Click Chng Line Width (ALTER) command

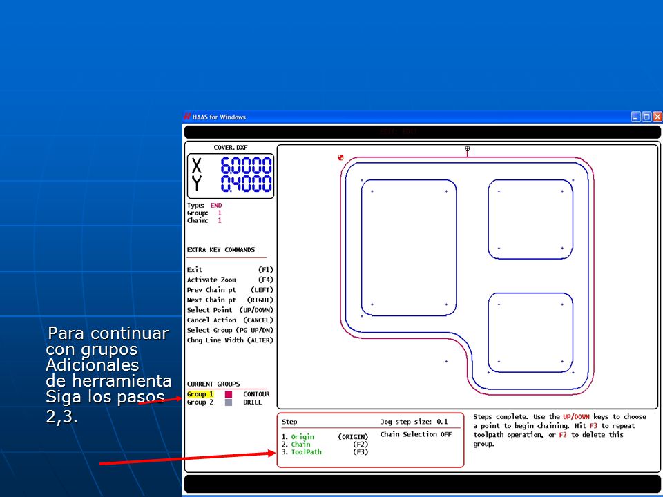(230, 340)
